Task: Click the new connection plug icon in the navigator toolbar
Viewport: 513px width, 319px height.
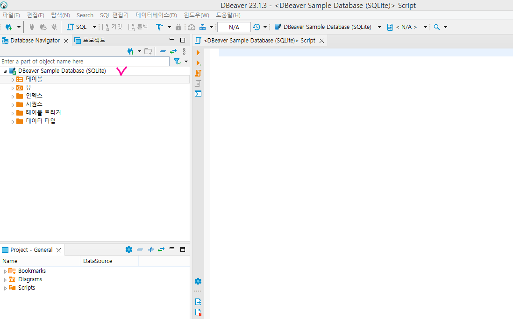Action: coord(131,51)
